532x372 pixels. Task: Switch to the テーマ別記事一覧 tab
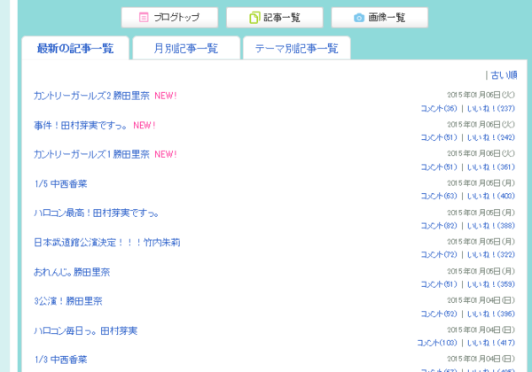pos(296,48)
